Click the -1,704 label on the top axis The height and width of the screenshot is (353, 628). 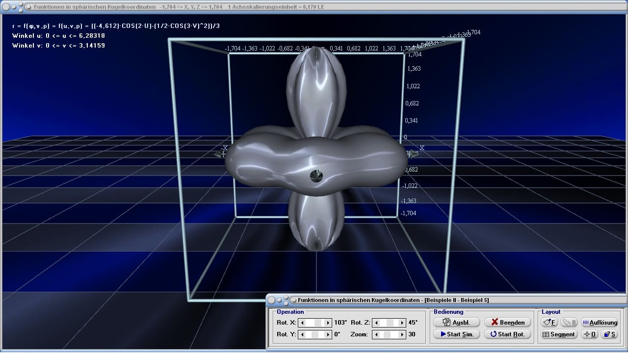point(233,49)
